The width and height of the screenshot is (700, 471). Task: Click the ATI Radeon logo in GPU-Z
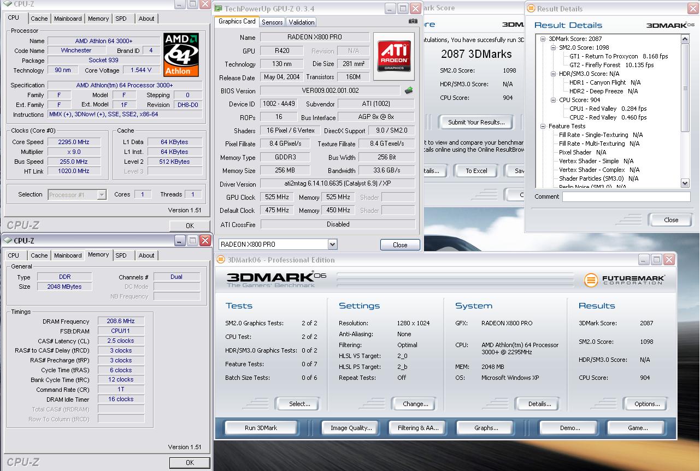coord(394,56)
